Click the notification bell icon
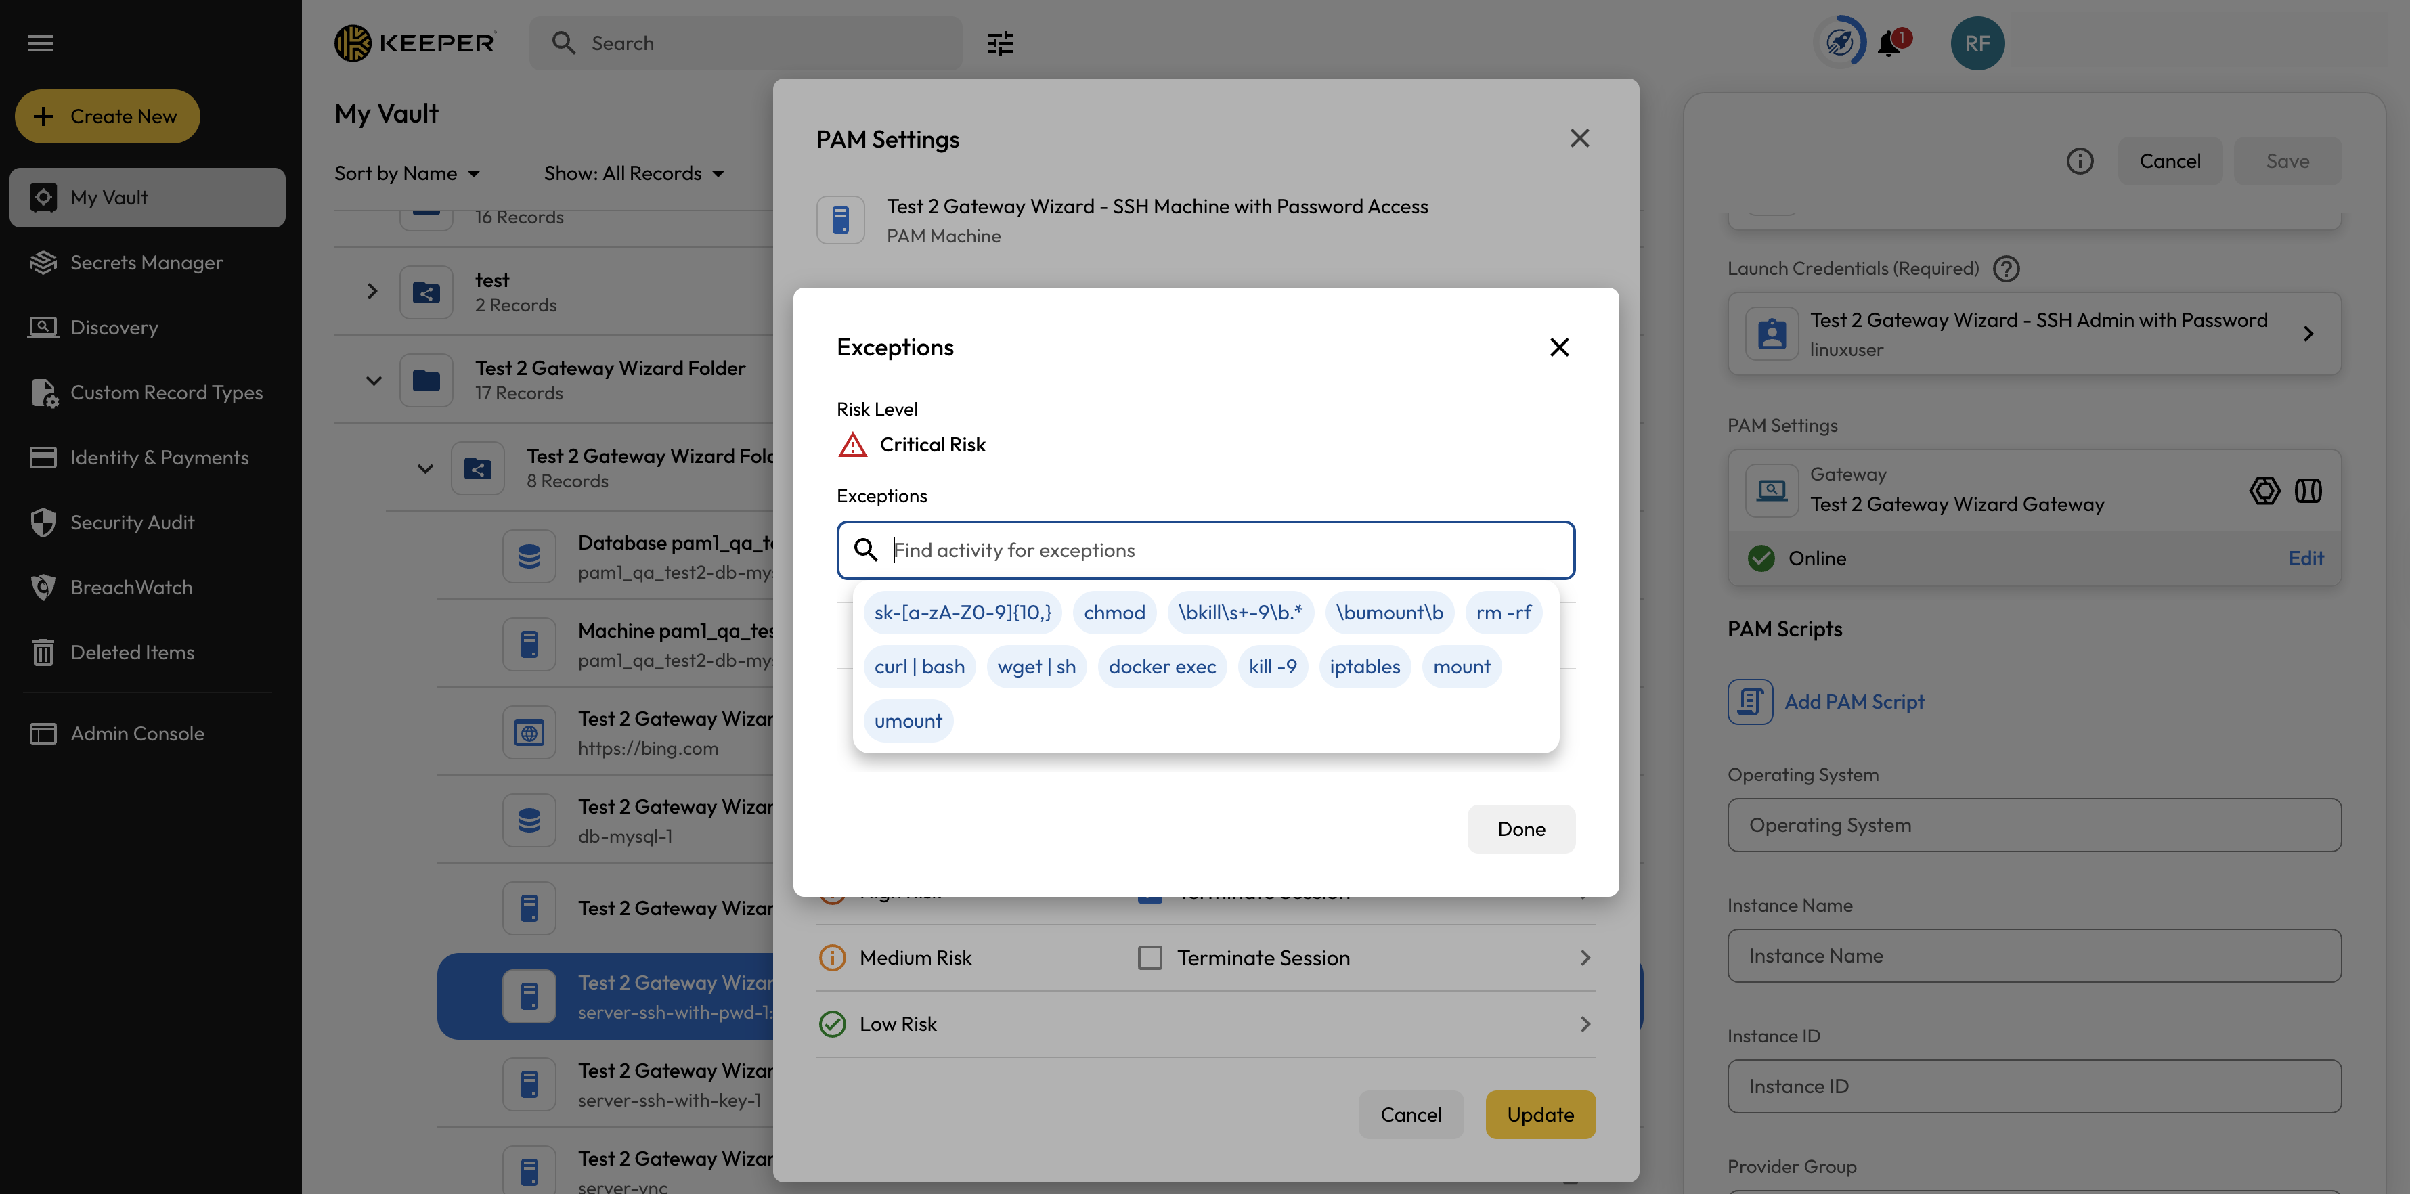 [1890, 43]
